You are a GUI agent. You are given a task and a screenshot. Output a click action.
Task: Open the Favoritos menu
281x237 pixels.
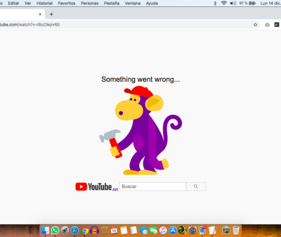tap(66, 3)
